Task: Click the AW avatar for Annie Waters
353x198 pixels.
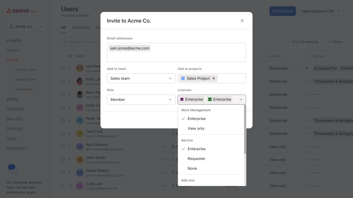Action: [80, 173]
